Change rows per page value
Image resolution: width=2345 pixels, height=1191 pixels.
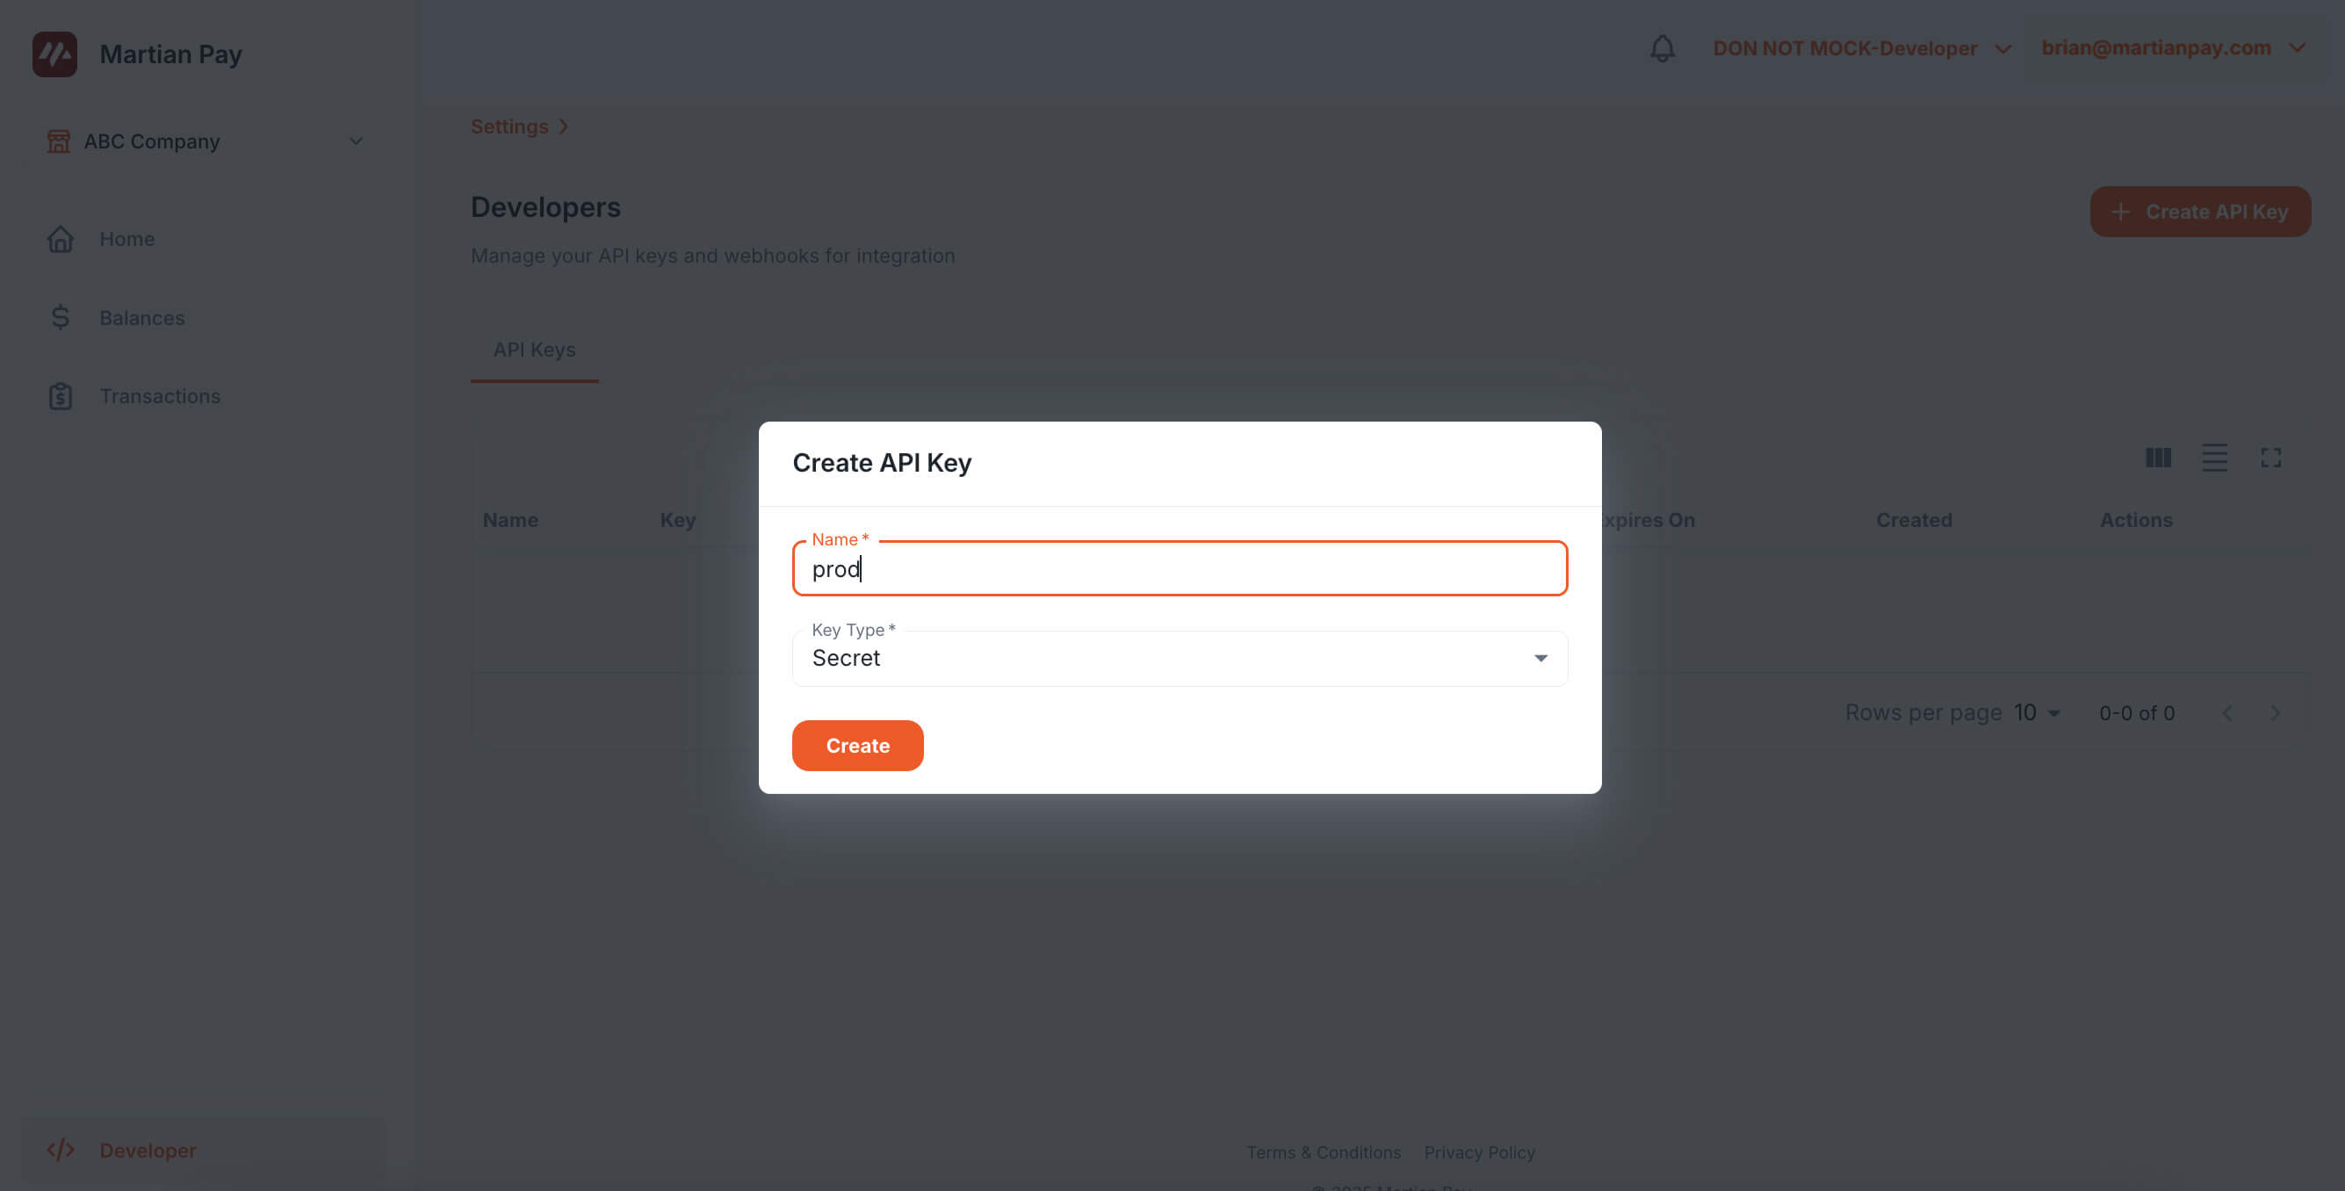[2037, 713]
